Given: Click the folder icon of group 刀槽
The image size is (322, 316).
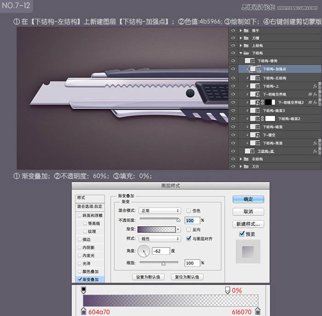Looking at the screenshot, I should pos(246,38).
